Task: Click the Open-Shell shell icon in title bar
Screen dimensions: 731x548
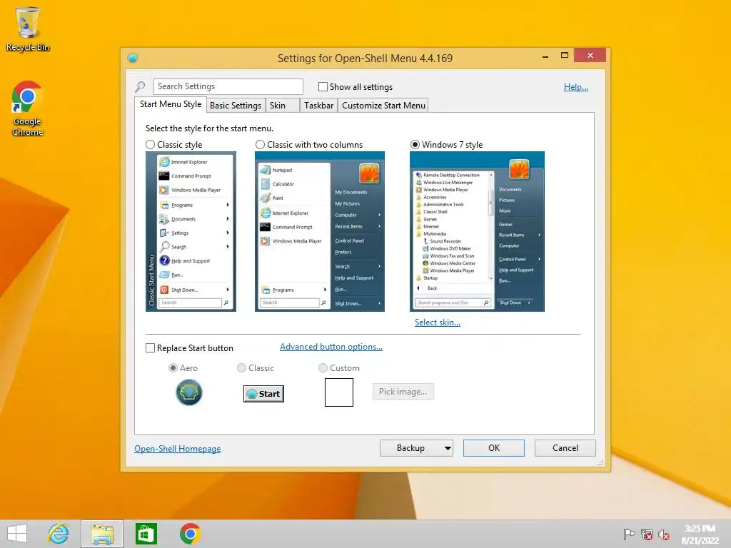Action: (x=133, y=58)
